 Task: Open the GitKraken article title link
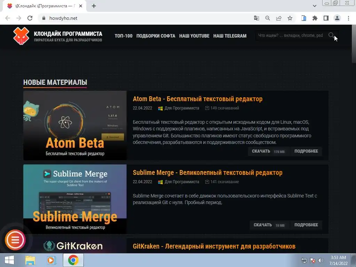pyautogui.click(x=214, y=246)
